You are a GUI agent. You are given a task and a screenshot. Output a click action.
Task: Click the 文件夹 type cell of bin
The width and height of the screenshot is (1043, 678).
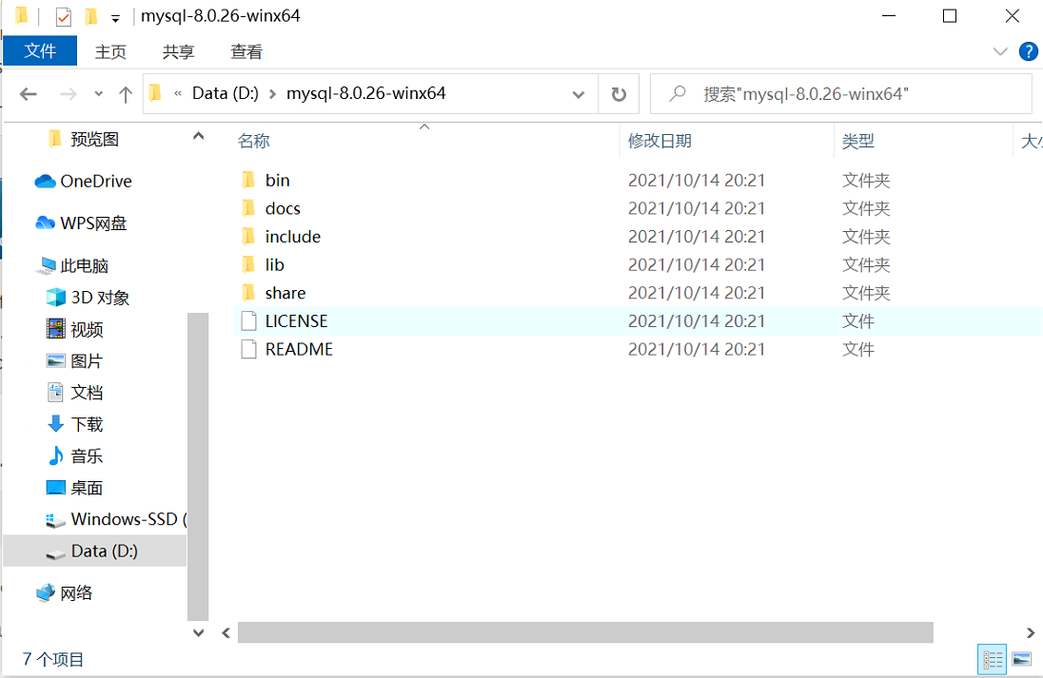point(866,181)
